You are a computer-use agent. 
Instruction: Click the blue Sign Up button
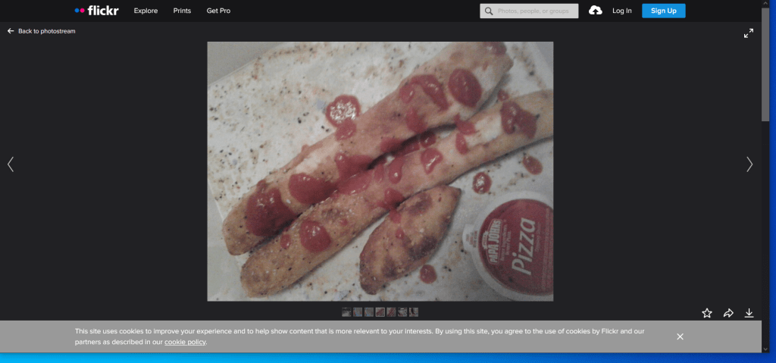coord(663,11)
